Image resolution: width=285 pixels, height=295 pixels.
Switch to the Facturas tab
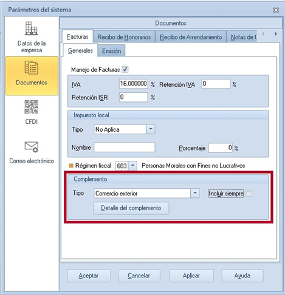[78, 37]
